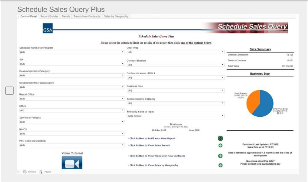The image size is (308, 182).
Task: Click the Distinct Contracts summary row
Action: 260,60
